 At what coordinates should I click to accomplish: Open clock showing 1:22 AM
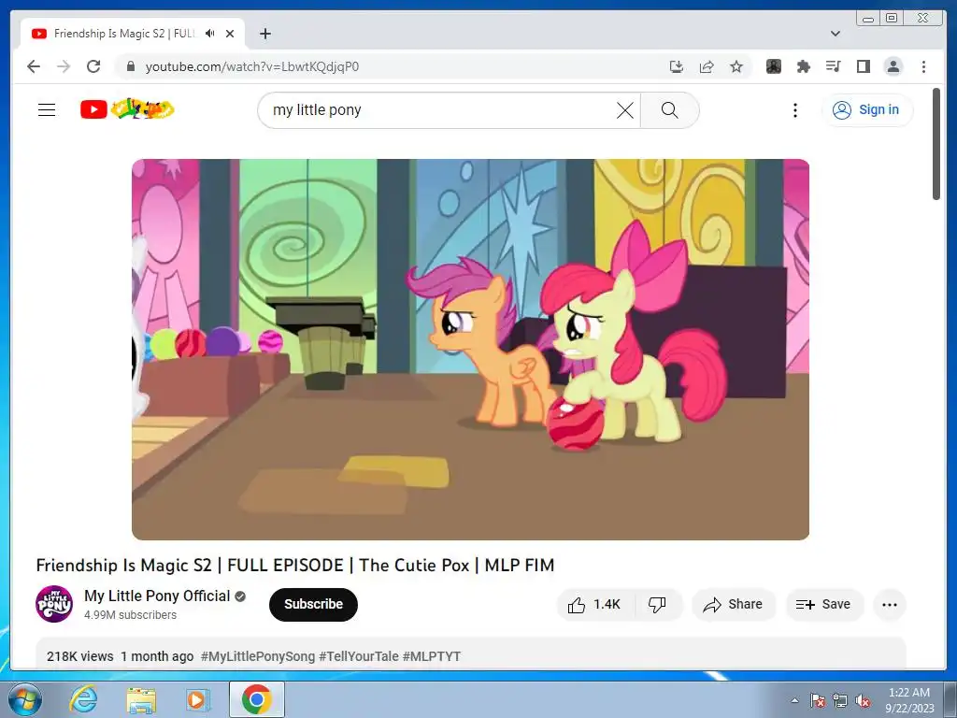coord(909,700)
